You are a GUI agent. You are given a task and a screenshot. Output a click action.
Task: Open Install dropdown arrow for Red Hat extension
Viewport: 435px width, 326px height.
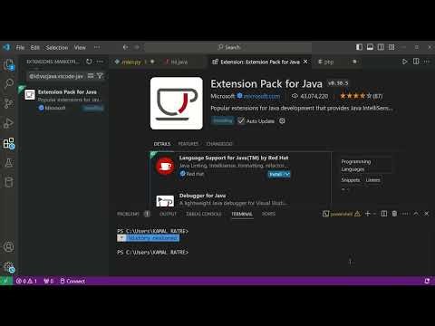(x=287, y=174)
